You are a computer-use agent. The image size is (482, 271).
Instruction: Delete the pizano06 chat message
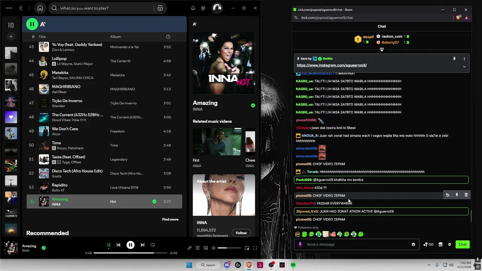click(466, 195)
